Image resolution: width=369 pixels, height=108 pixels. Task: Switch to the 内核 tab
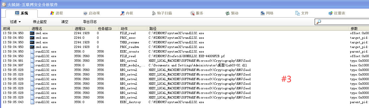(127, 13)
